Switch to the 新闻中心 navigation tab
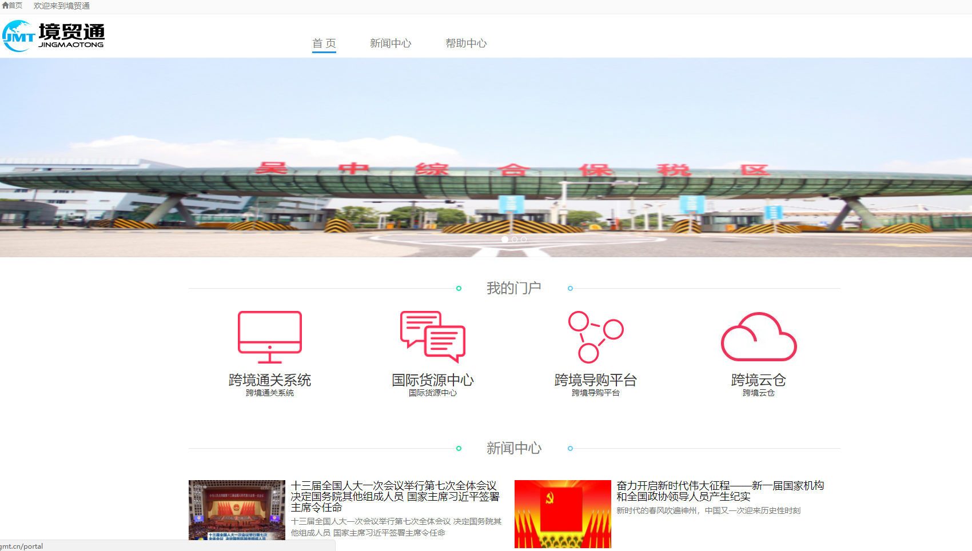The image size is (972, 551). point(391,43)
